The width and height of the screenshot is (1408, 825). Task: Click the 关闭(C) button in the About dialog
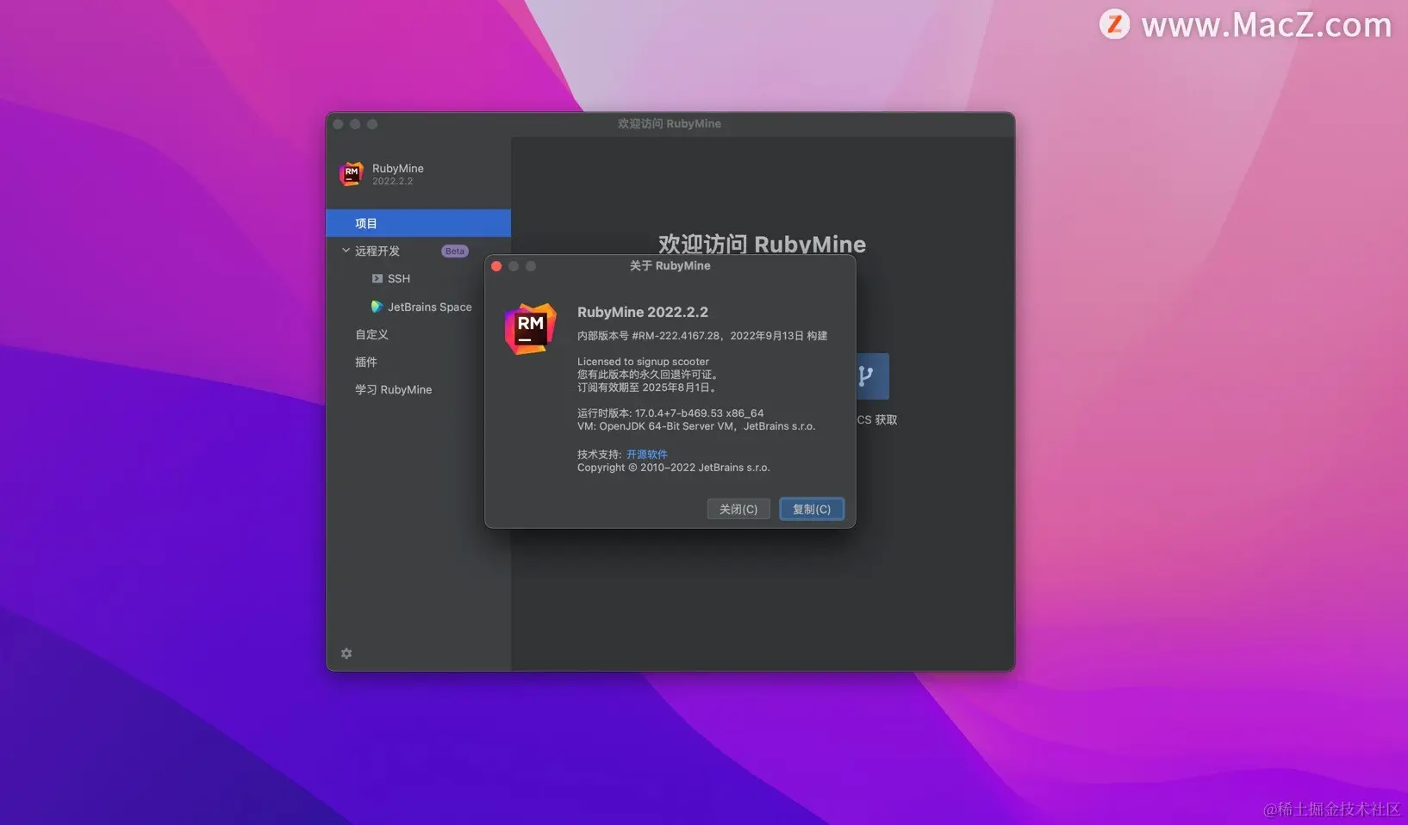coord(738,509)
